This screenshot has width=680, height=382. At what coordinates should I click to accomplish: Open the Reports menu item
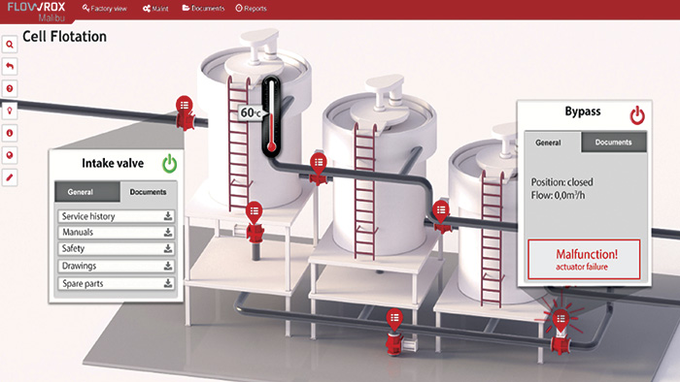point(251,8)
